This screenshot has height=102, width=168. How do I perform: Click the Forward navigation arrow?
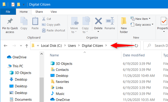[14, 46]
